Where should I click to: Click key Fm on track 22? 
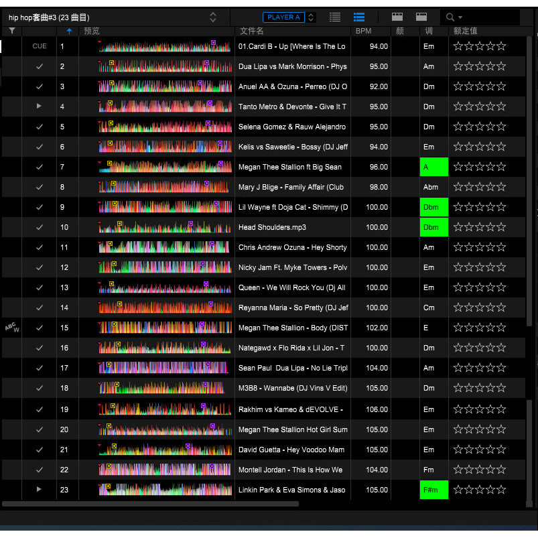click(428, 470)
